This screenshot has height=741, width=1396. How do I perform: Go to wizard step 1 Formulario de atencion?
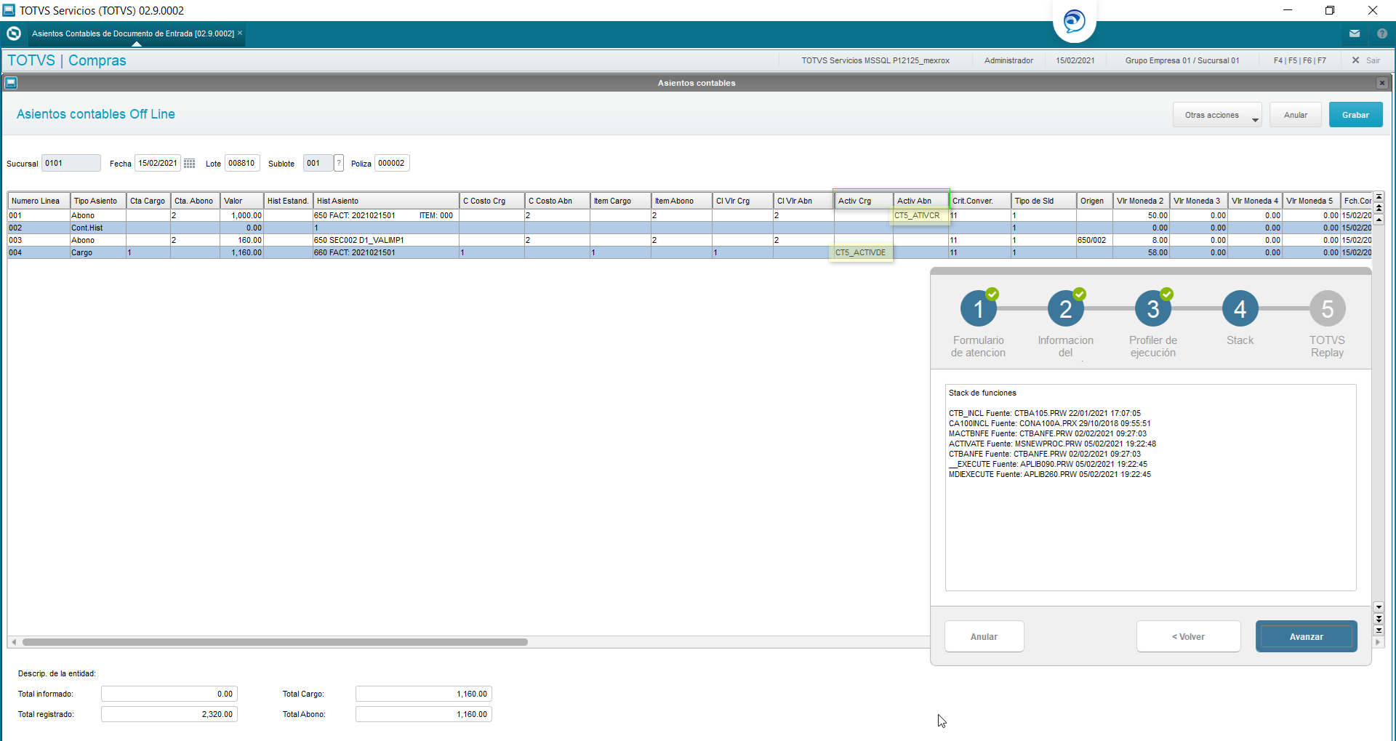(x=979, y=309)
